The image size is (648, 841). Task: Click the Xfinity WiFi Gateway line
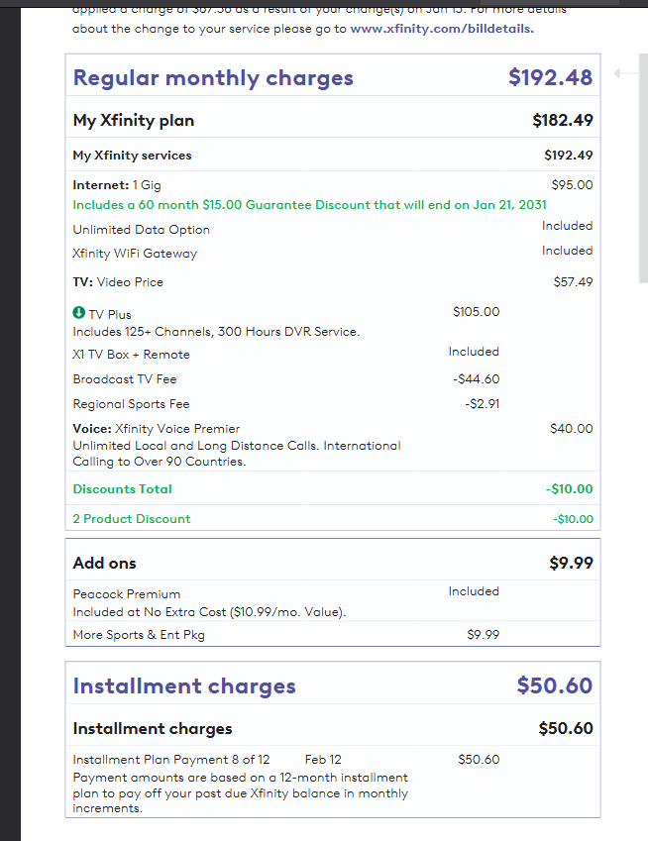pos(135,254)
